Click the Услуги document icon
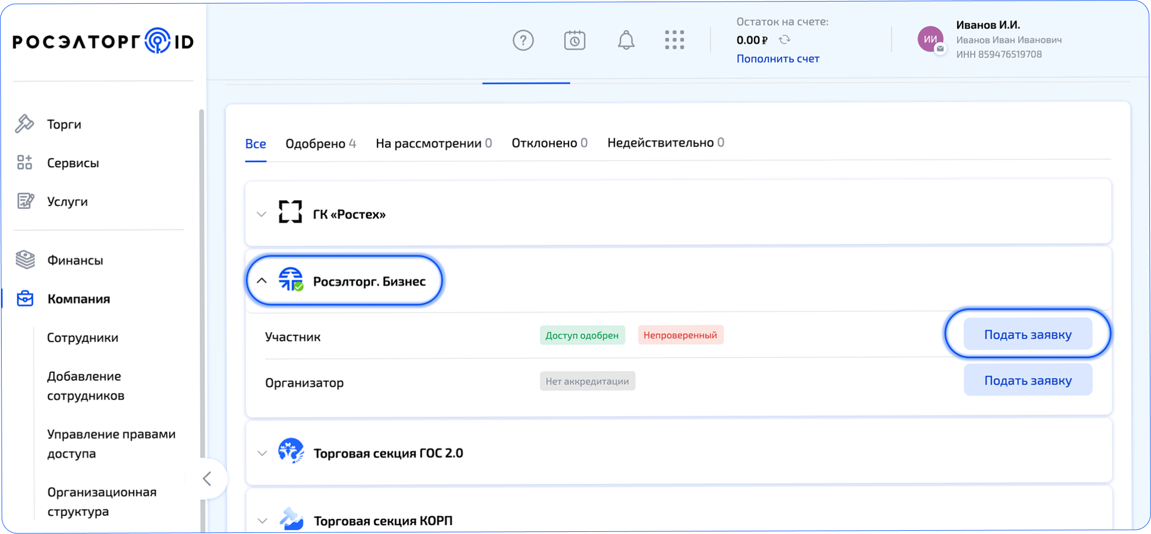This screenshot has width=1151, height=534. [x=25, y=201]
